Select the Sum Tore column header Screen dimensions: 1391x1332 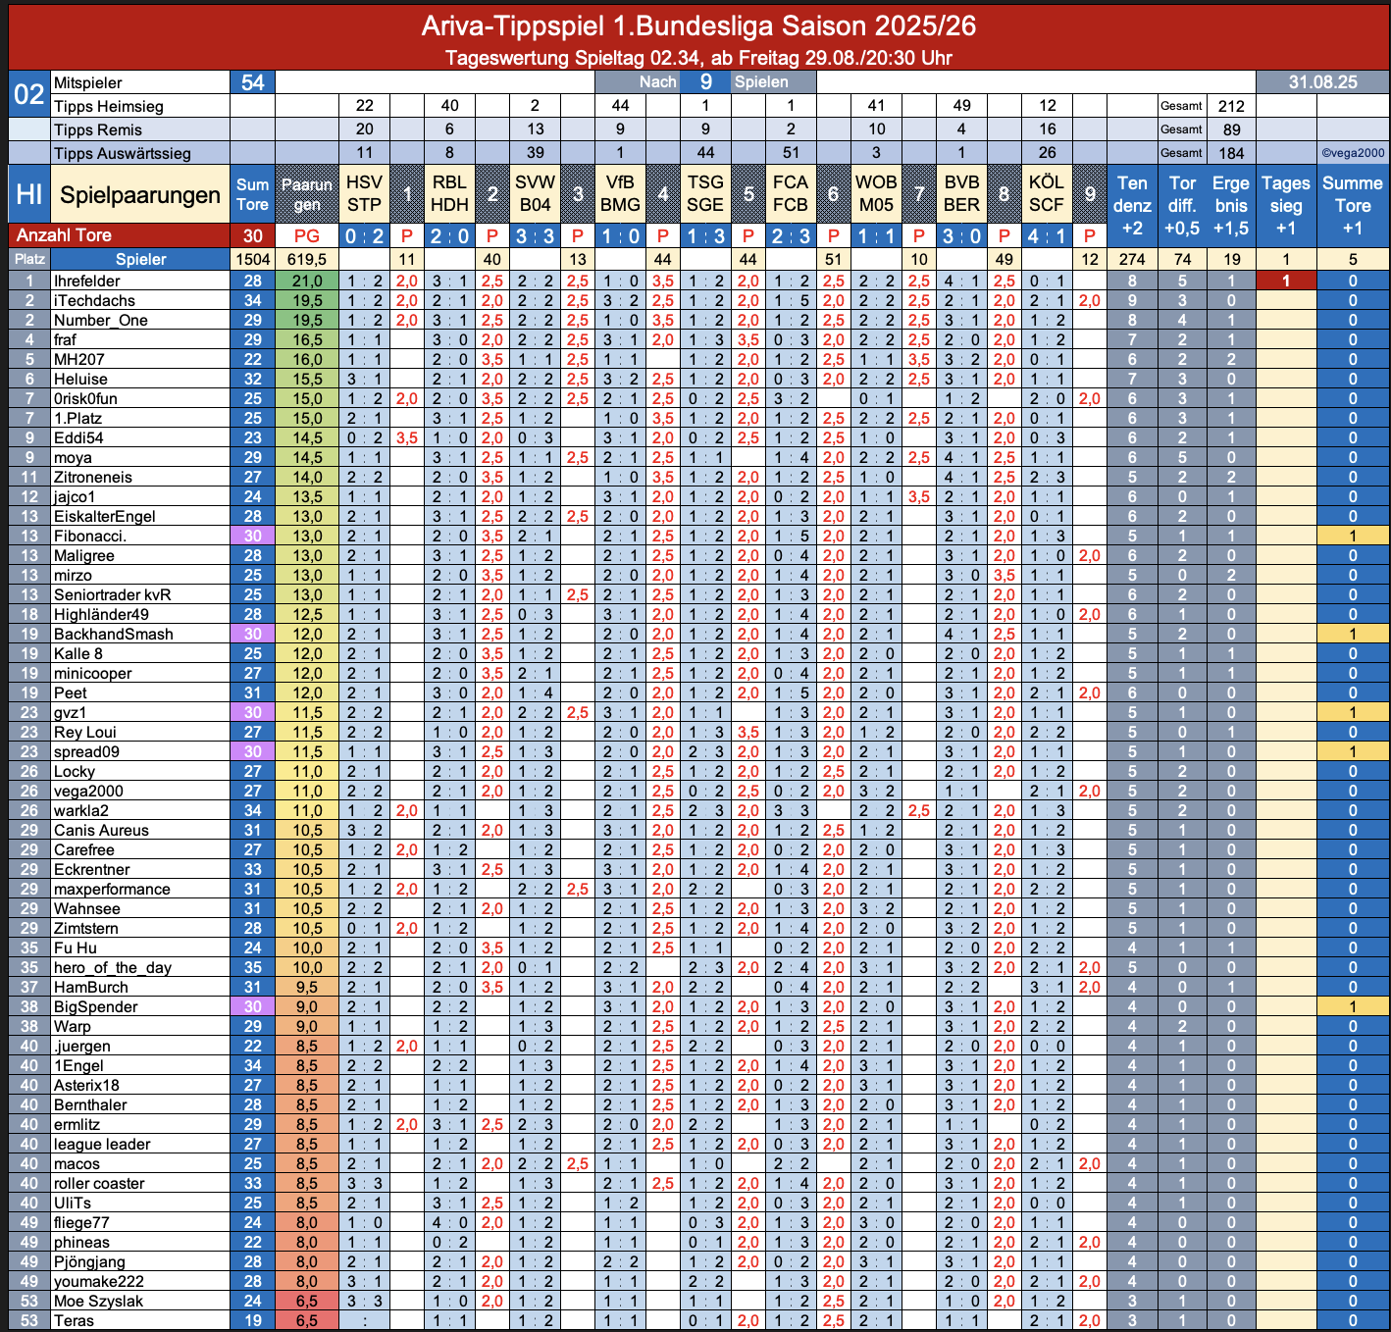click(252, 194)
